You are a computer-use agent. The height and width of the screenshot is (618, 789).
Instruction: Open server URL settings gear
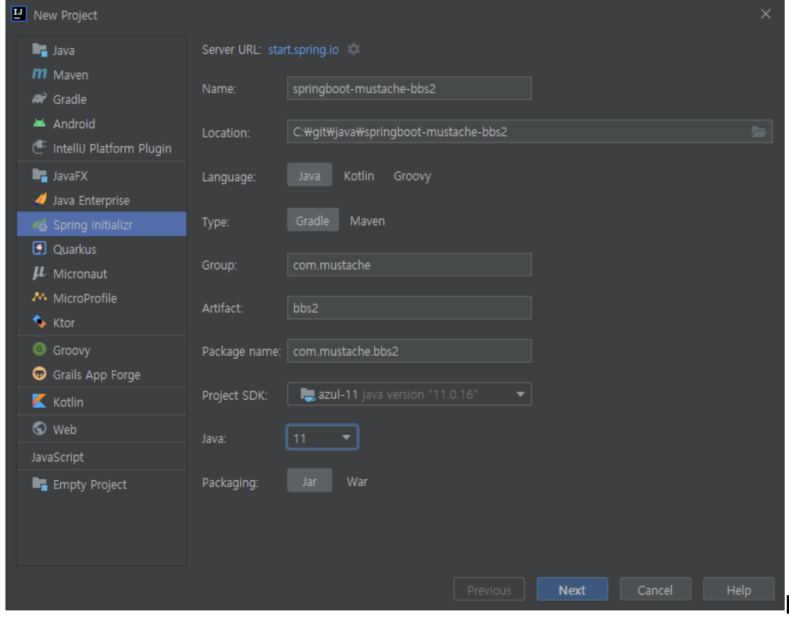[354, 49]
